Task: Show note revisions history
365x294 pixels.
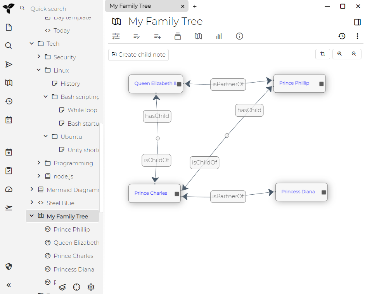Action: 342,36
